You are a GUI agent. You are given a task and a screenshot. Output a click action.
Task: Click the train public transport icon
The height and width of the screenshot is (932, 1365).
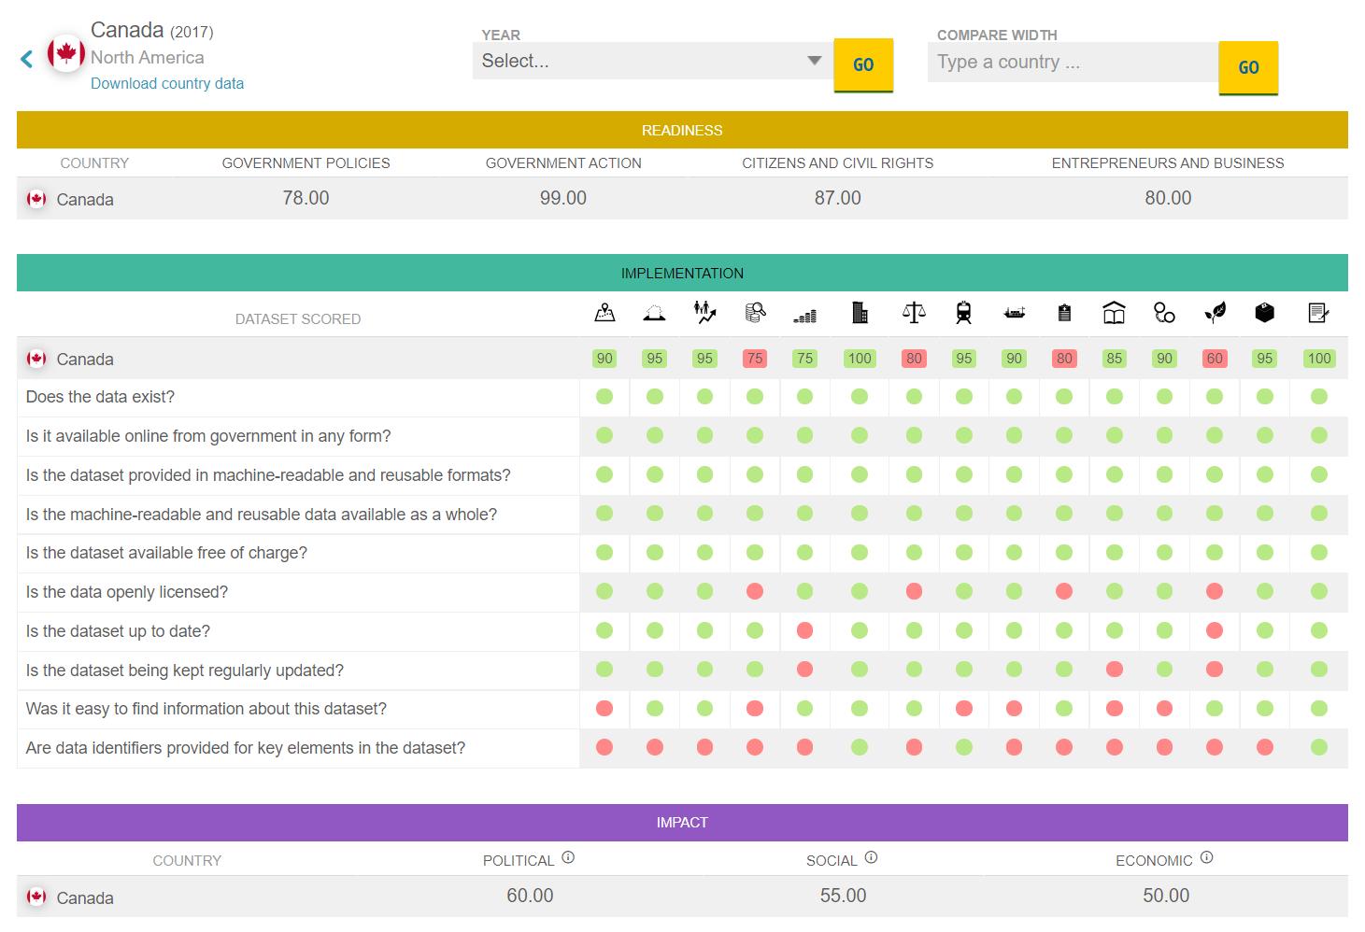coord(963,313)
